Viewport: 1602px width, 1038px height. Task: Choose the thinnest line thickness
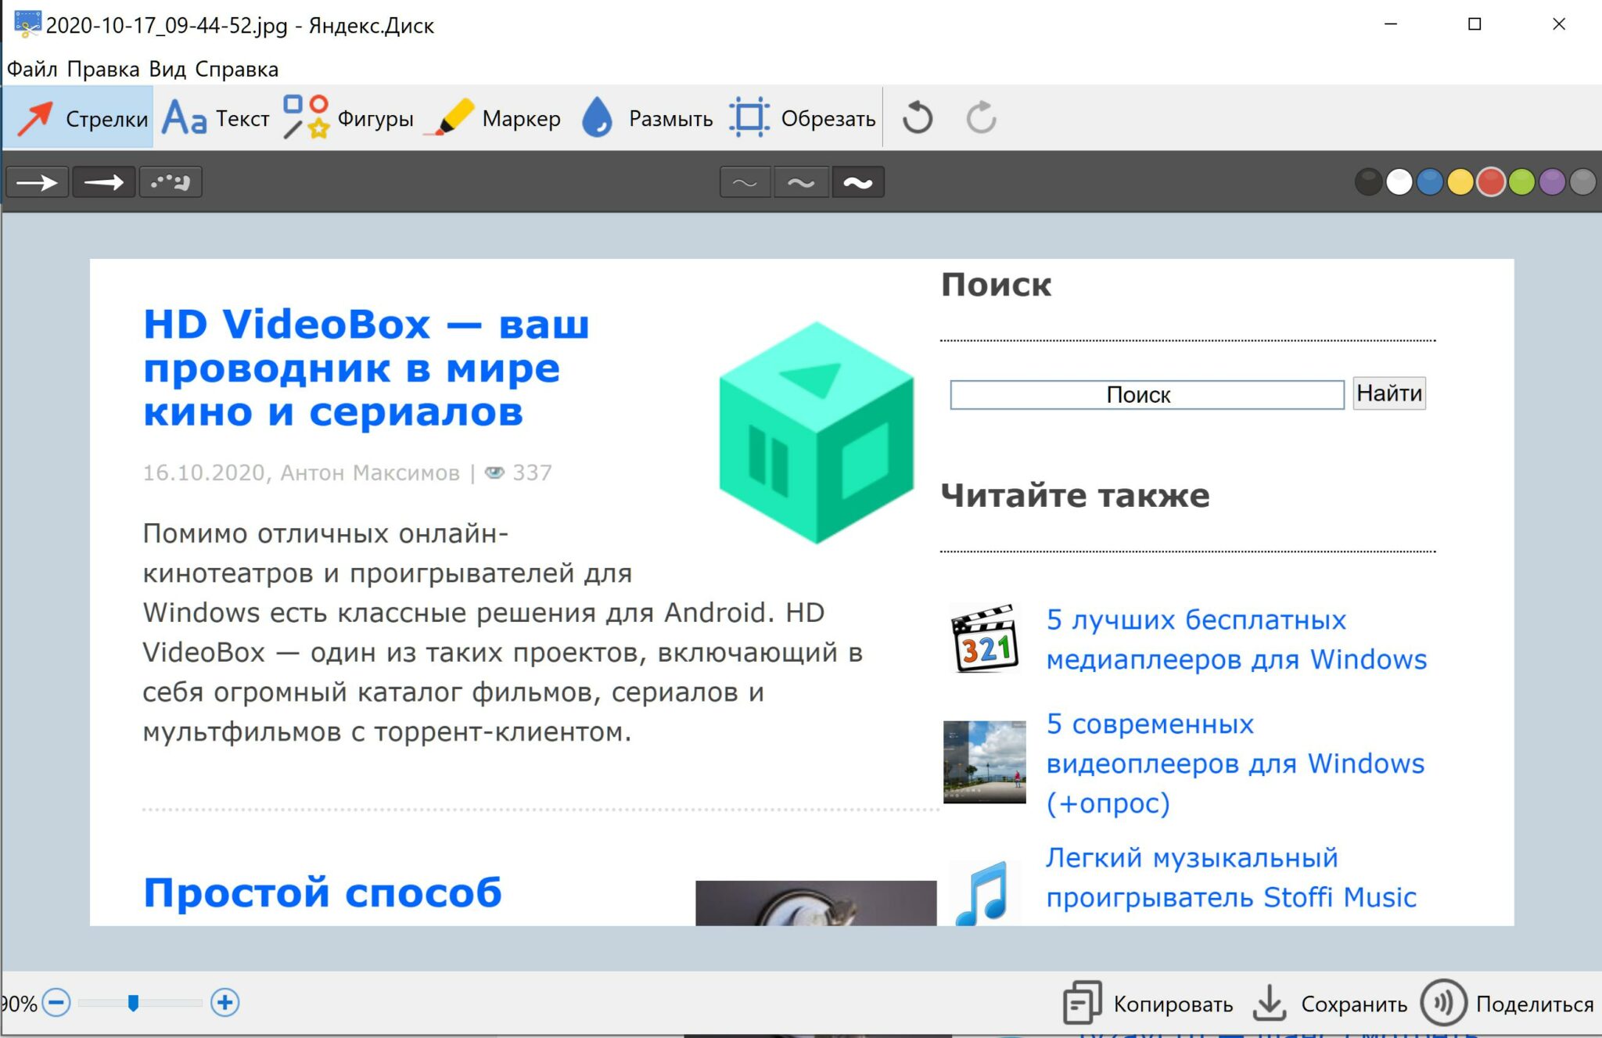click(745, 182)
